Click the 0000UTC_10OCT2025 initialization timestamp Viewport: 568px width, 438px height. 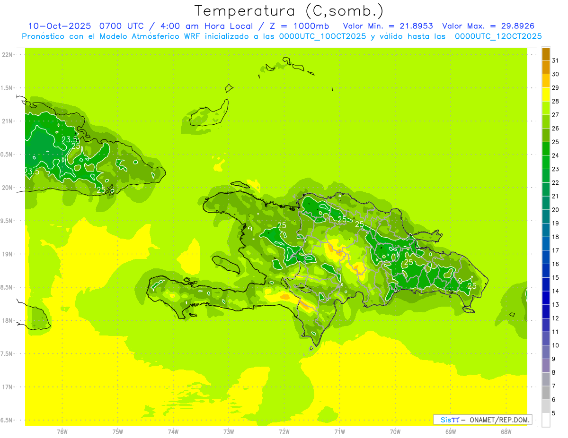pos(322,36)
